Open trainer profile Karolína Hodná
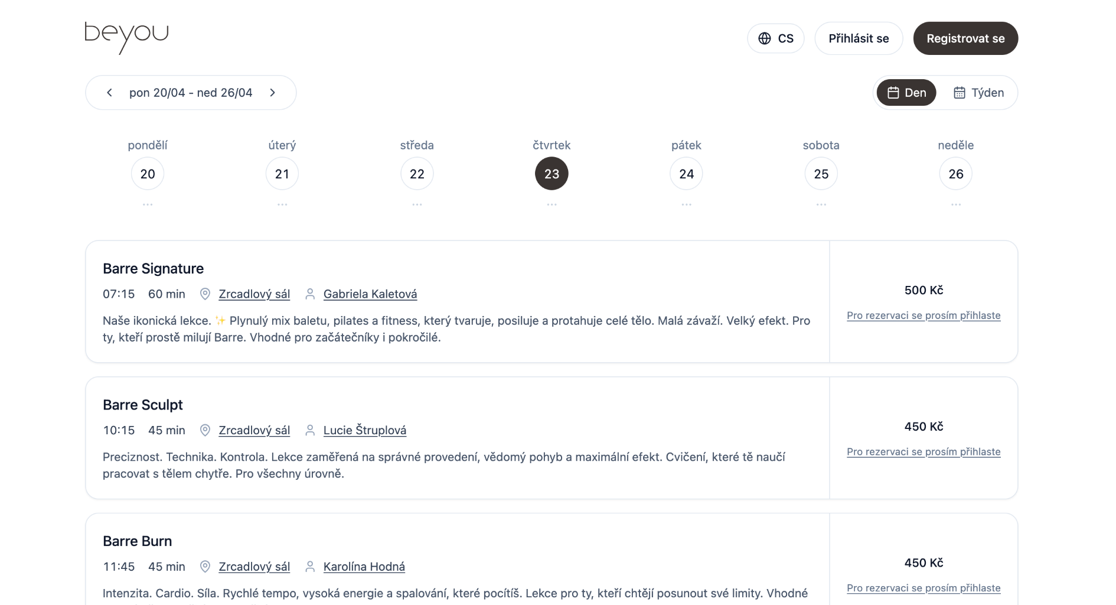 [364, 566]
